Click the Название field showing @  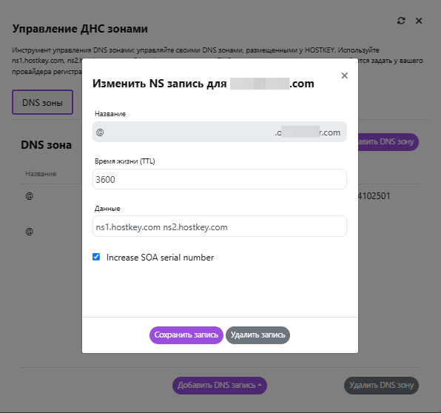click(219, 132)
